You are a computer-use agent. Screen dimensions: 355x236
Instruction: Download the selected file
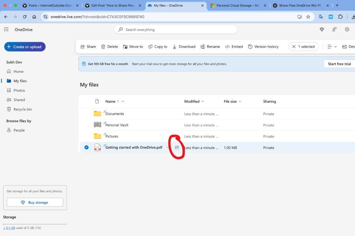pyautogui.click(x=184, y=46)
